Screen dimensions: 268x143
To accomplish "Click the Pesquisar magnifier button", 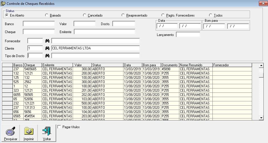I will coord(11,133).
